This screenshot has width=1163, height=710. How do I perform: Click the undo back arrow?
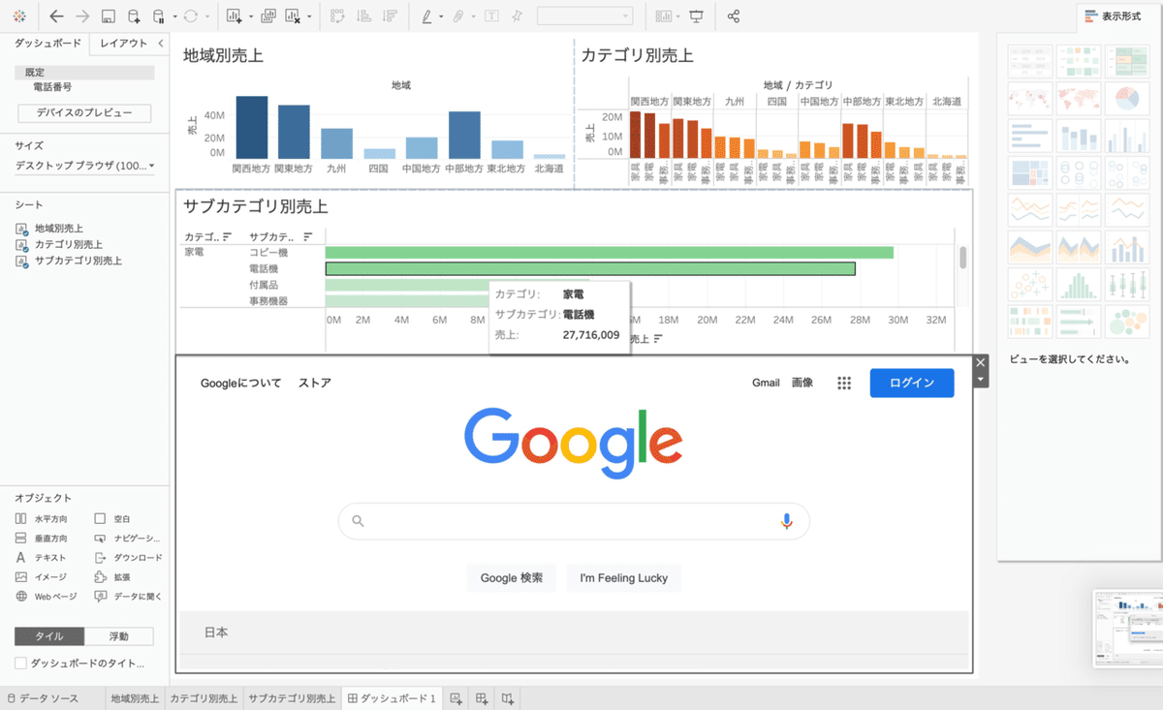56,16
